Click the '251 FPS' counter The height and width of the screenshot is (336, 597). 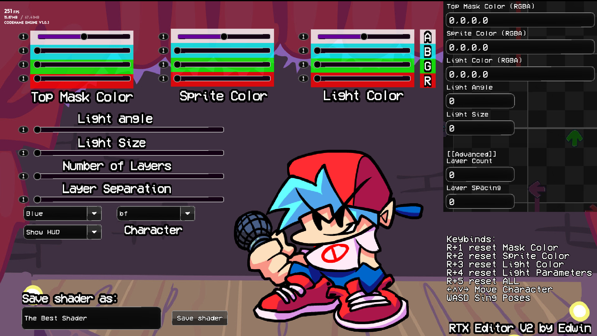click(12, 11)
